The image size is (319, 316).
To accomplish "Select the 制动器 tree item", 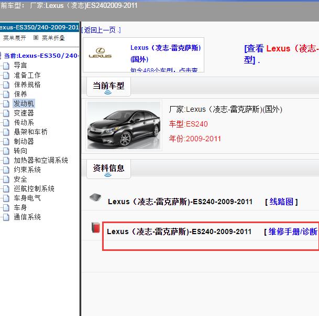I will tap(24, 142).
